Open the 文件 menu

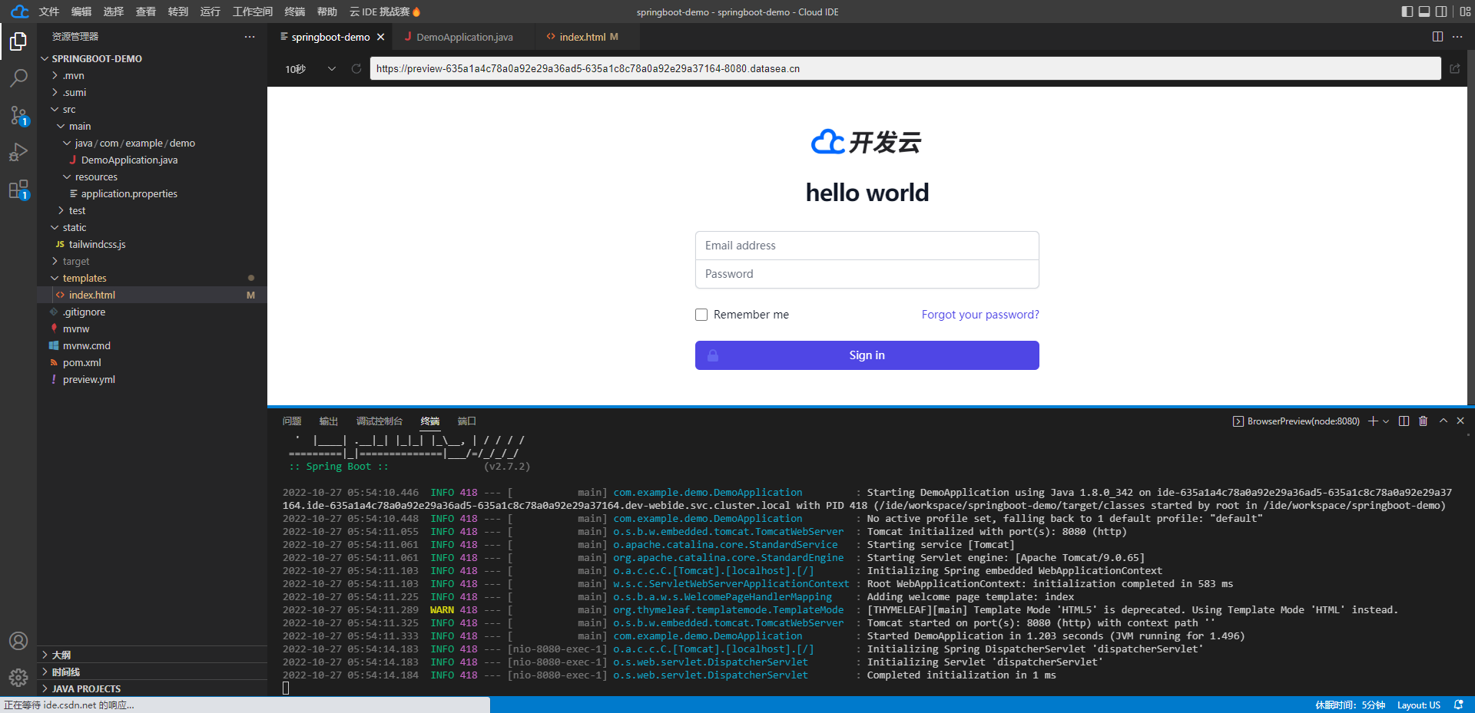pyautogui.click(x=49, y=12)
